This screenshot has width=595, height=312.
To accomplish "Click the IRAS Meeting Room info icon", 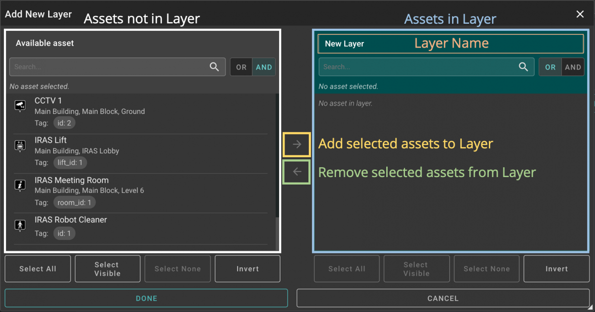I will tap(20, 186).
